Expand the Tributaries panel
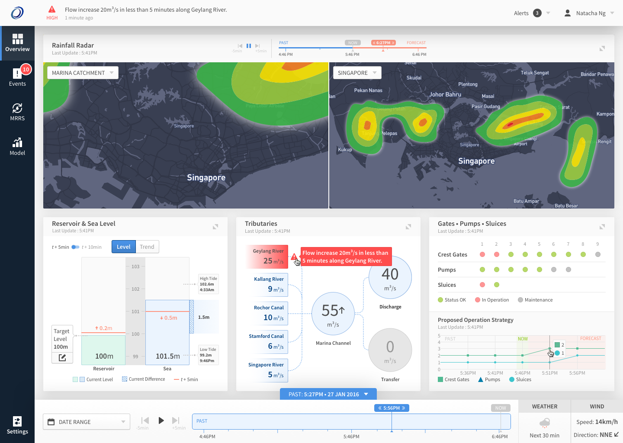Viewport: 623px width, 443px height. 408,227
